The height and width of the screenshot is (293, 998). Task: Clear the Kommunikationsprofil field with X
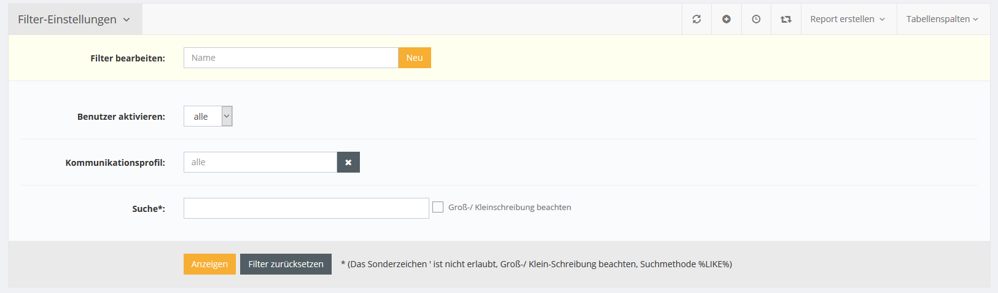pyautogui.click(x=348, y=162)
